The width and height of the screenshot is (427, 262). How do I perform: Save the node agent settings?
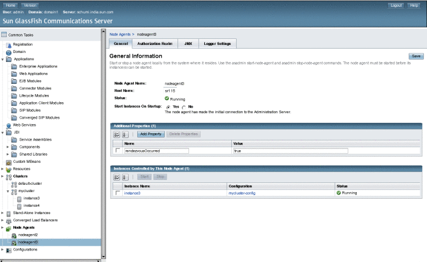click(416, 56)
